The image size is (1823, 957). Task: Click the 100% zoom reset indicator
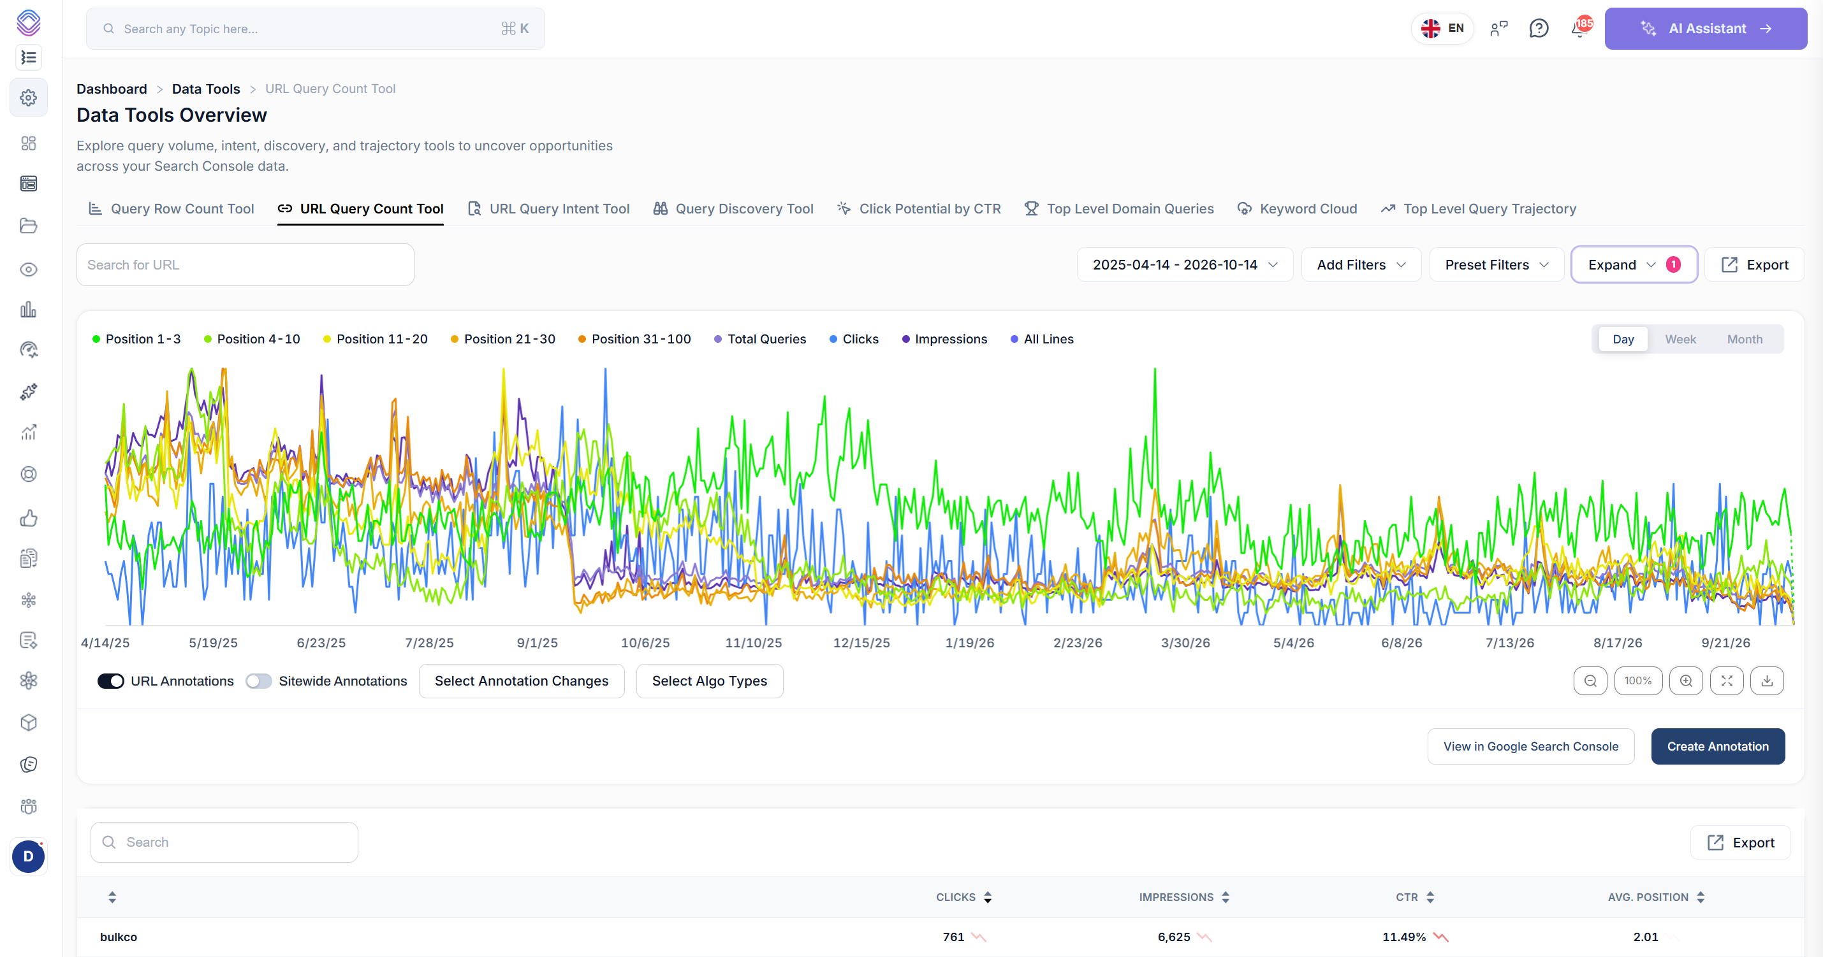click(1637, 680)
